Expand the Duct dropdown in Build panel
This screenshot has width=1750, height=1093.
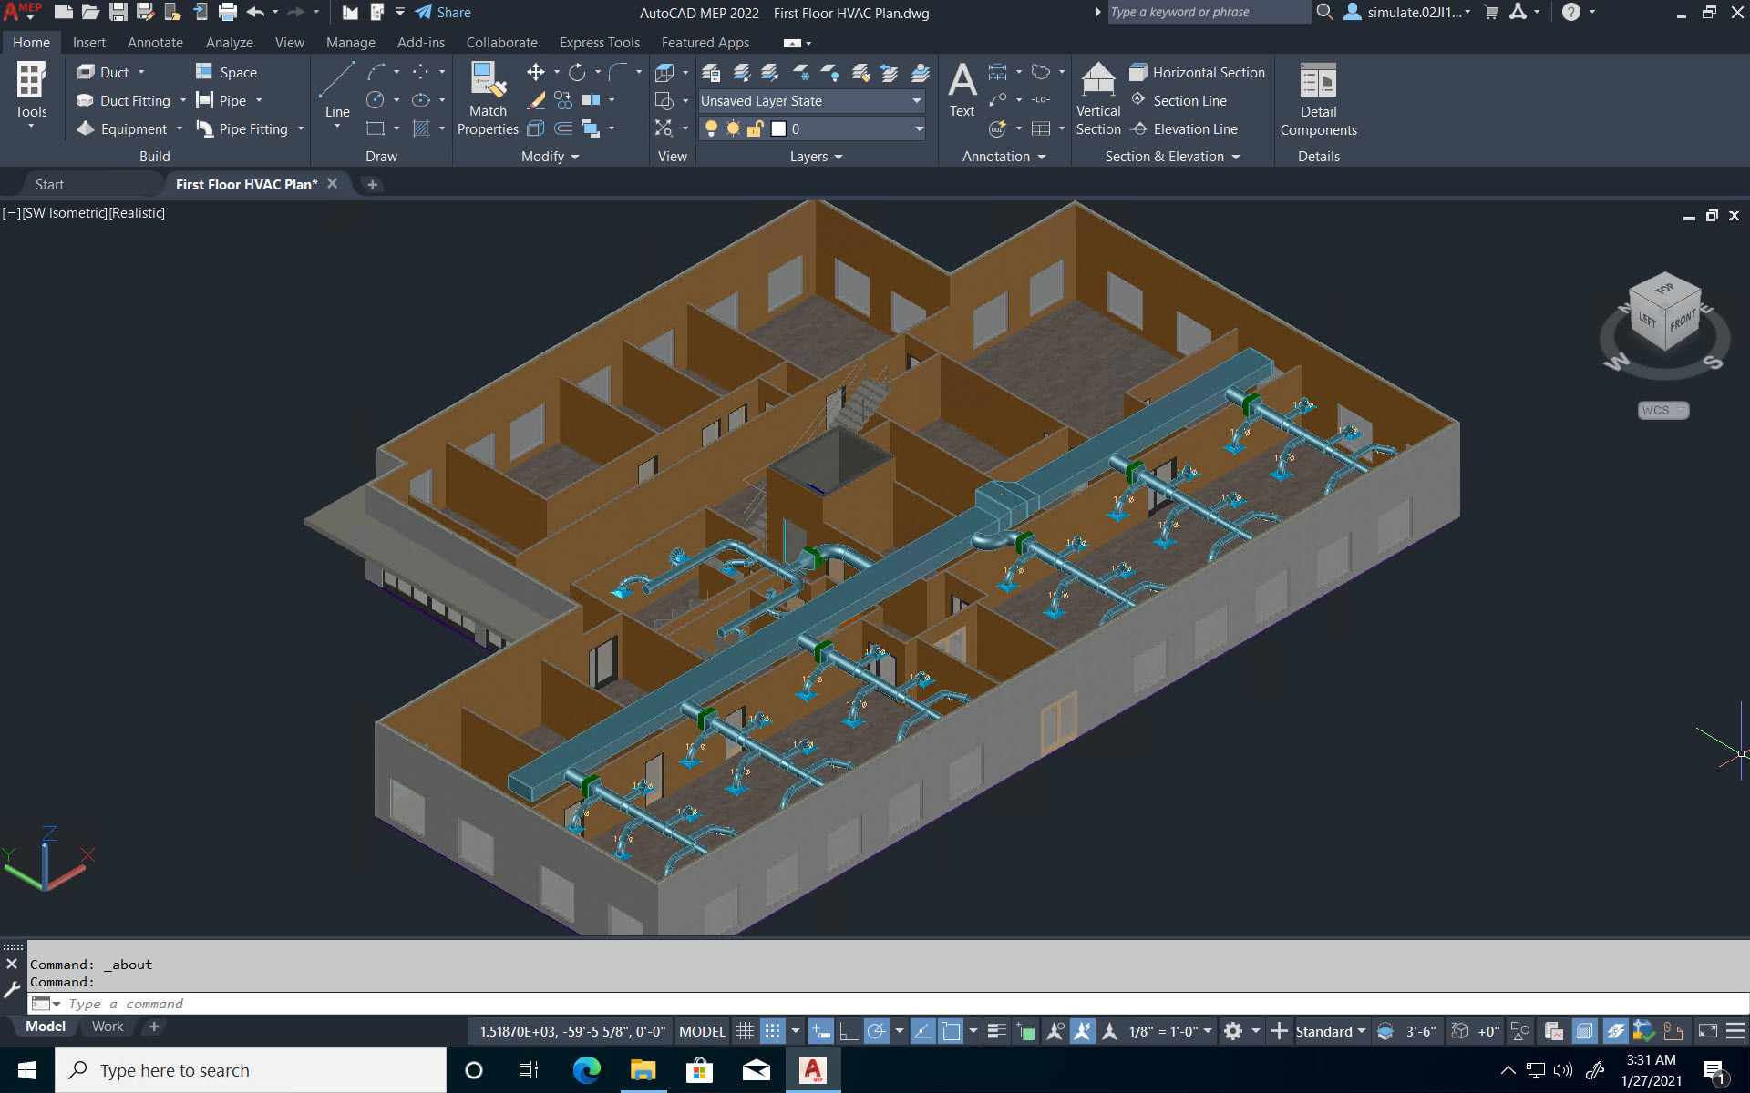141,72
